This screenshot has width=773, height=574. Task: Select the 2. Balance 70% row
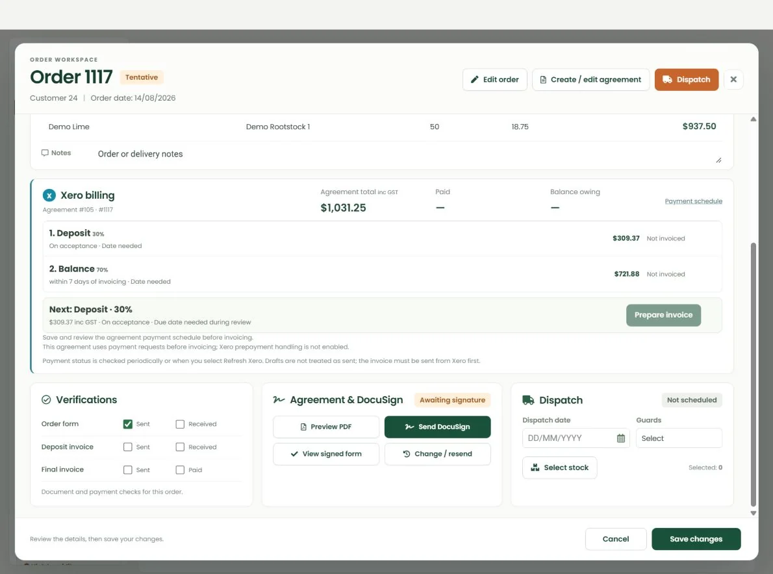(382, 275)
